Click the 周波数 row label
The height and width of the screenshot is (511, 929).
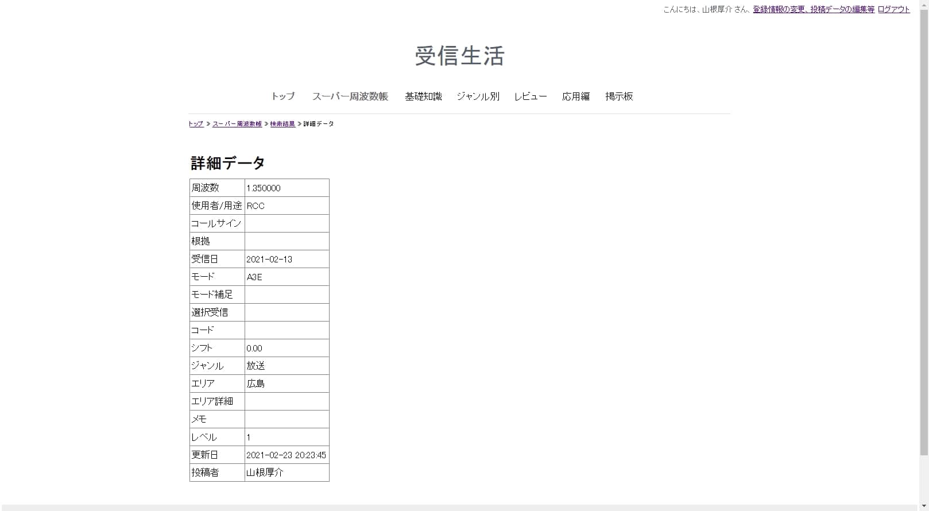click(x=205, y=188)
